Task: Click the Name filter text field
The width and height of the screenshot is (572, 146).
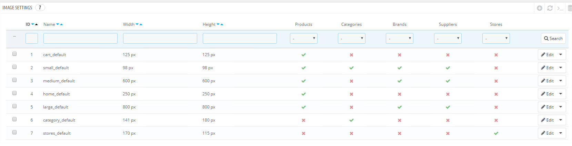Action: [80, 39]
